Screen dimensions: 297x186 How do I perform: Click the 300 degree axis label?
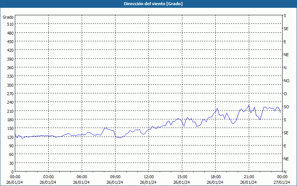coord(11,85)
